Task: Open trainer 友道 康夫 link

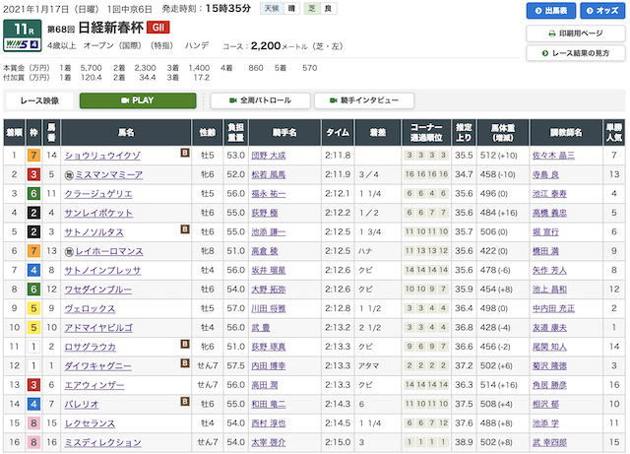Action: click(549, 328)
